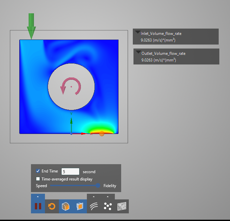The width and height of the screenshot is (230, 221).
Task: Expand options above the pause button
Action: click(38, 196)
